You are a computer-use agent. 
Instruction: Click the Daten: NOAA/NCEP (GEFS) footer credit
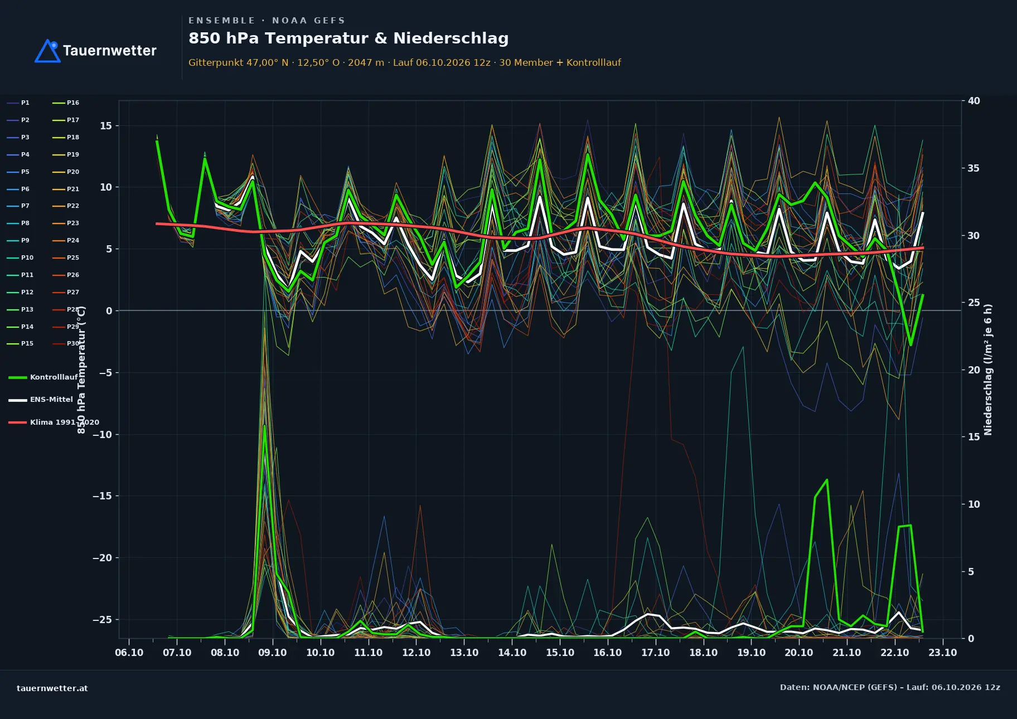pos(890,687)
